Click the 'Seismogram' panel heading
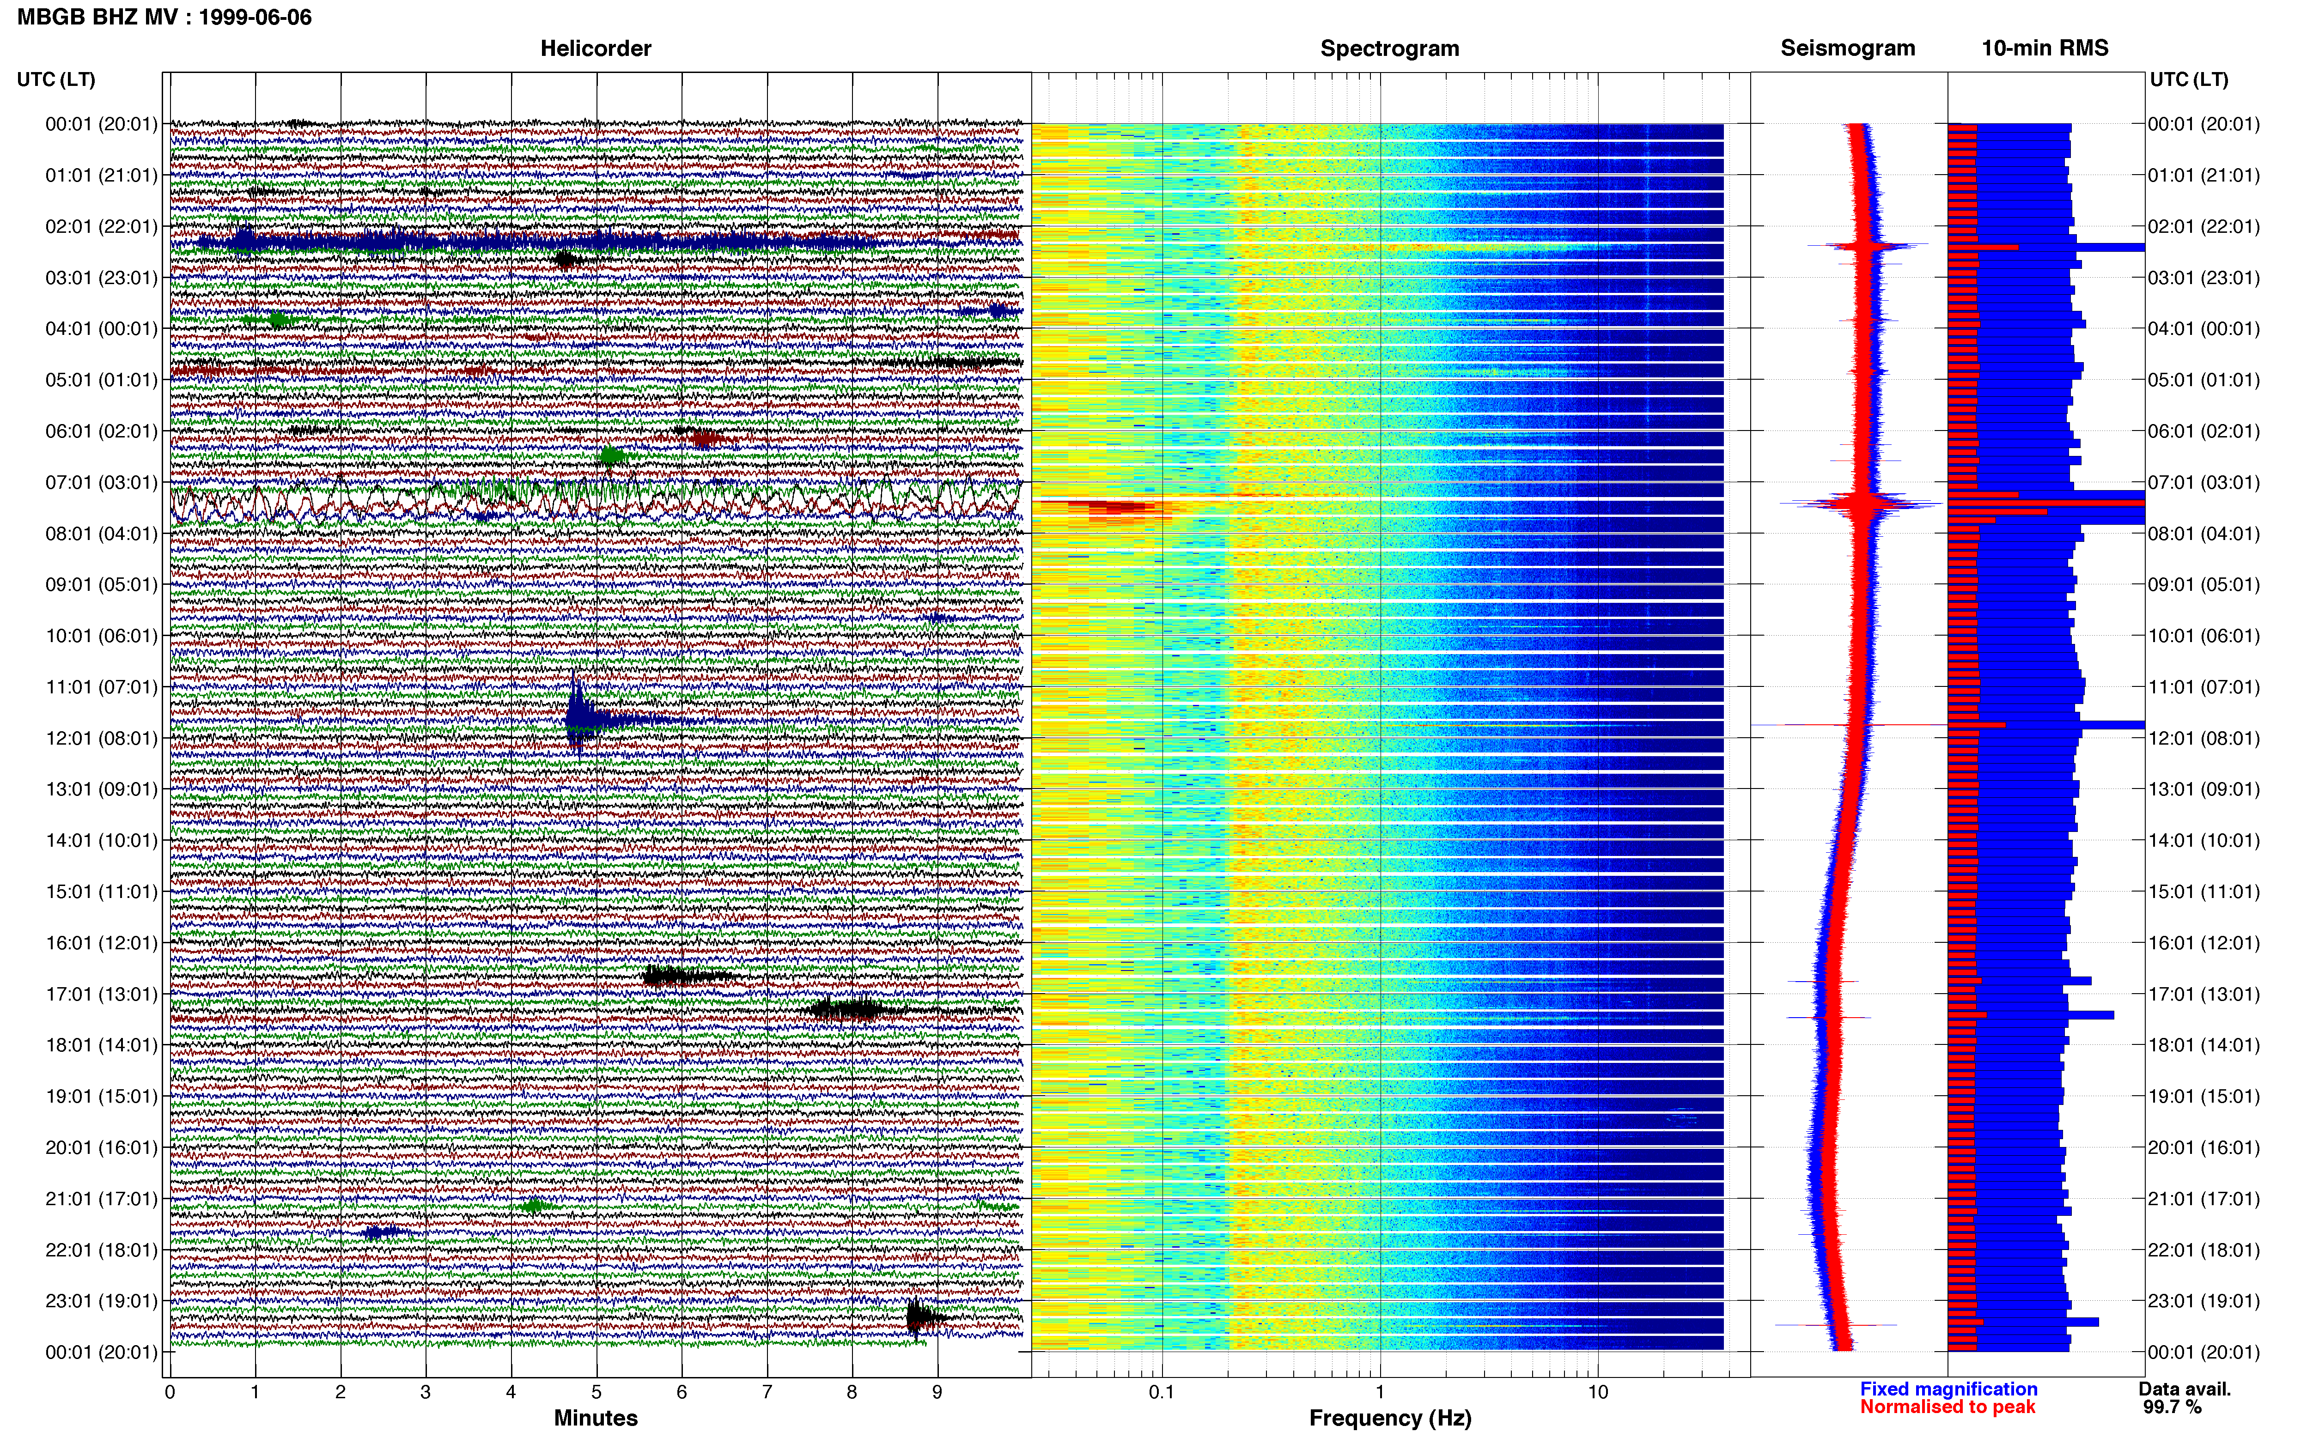Image resolution: width=2319 pixels, height=1450 pixels. click(1847, 48)
